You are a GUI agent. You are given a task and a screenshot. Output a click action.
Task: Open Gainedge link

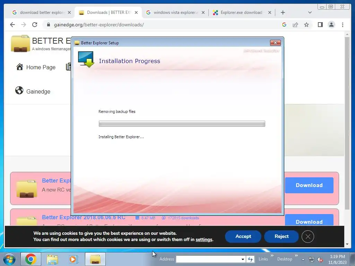(x=38, y=91)
